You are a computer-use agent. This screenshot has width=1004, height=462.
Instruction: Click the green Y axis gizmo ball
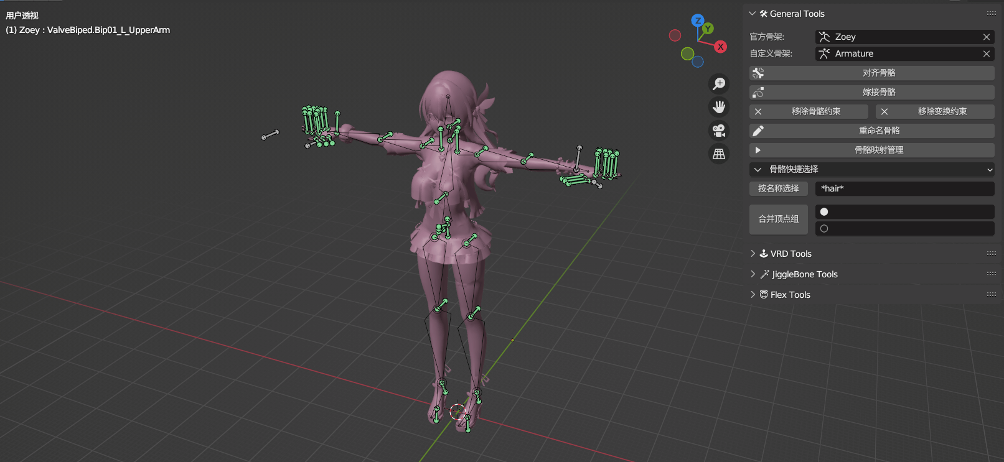pyautogui.click(x=708, y=29)
